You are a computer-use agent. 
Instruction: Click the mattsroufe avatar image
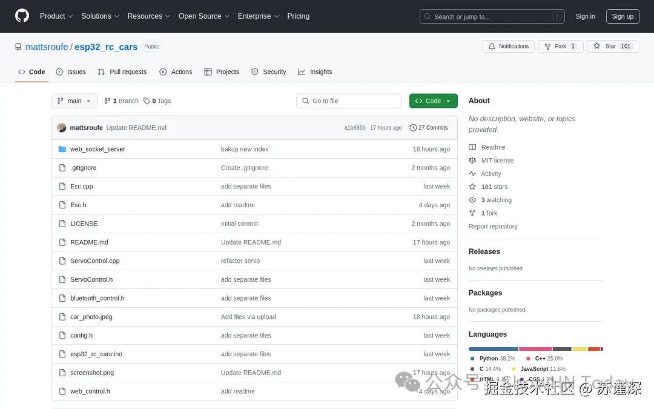tap(62, 128)
